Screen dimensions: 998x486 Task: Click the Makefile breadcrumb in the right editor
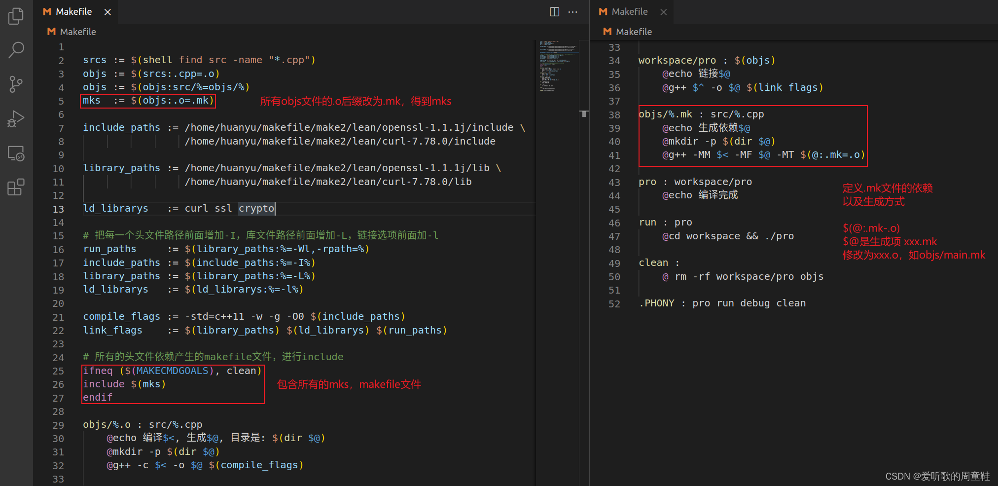point(628,32)
